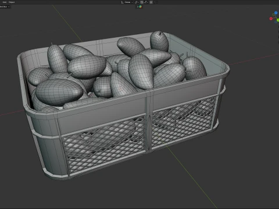The height and width of the screenshot is (209, 279).
Task: Click the red X axis on navigation gizmo
Action: (271, 19)
